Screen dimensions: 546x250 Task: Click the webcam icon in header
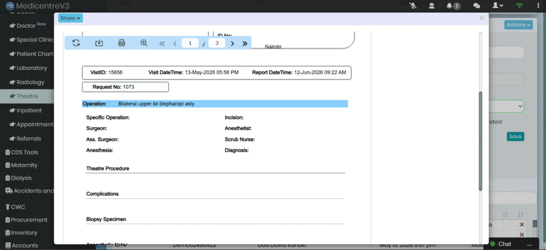pos(432,5)
